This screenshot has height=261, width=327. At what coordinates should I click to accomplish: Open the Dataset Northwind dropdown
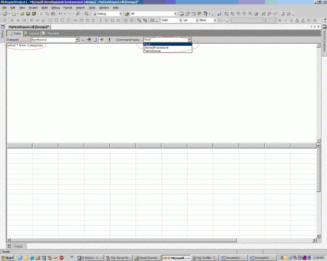77,40
